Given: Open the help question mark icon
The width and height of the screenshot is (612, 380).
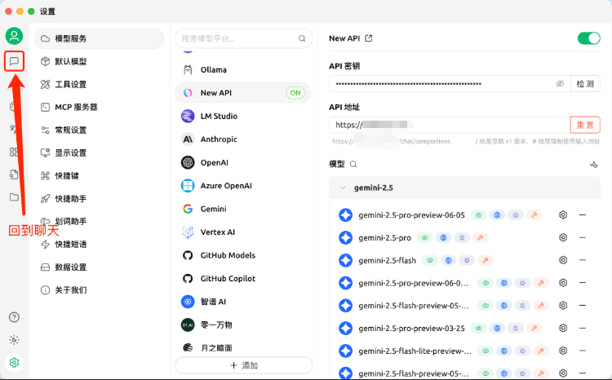Looking at the screenshot, I should click(14, 317).
